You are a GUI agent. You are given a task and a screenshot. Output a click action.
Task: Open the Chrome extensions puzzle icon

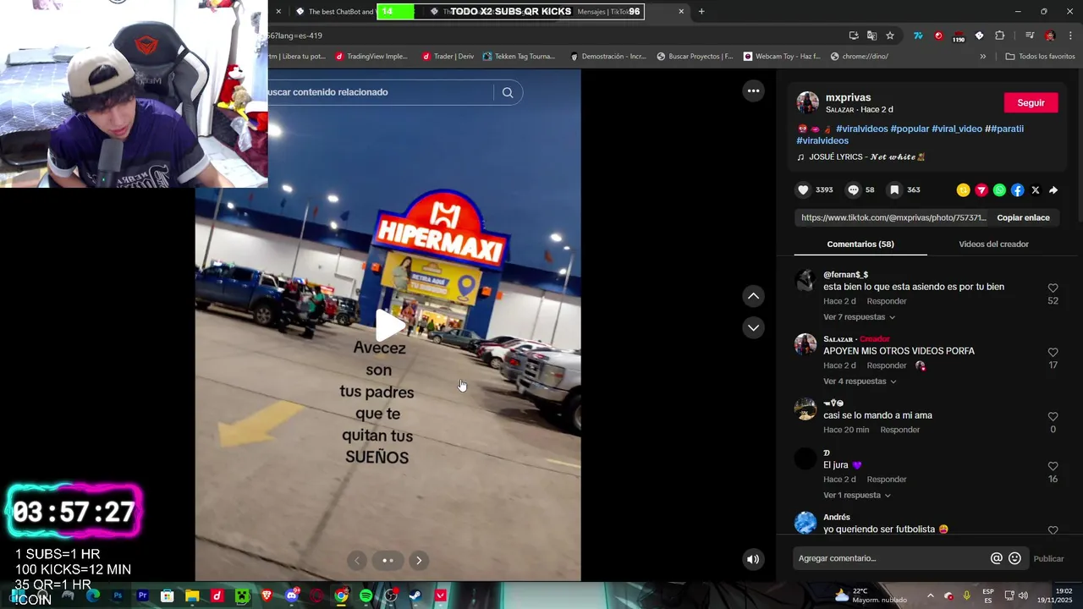pos(999,36)
